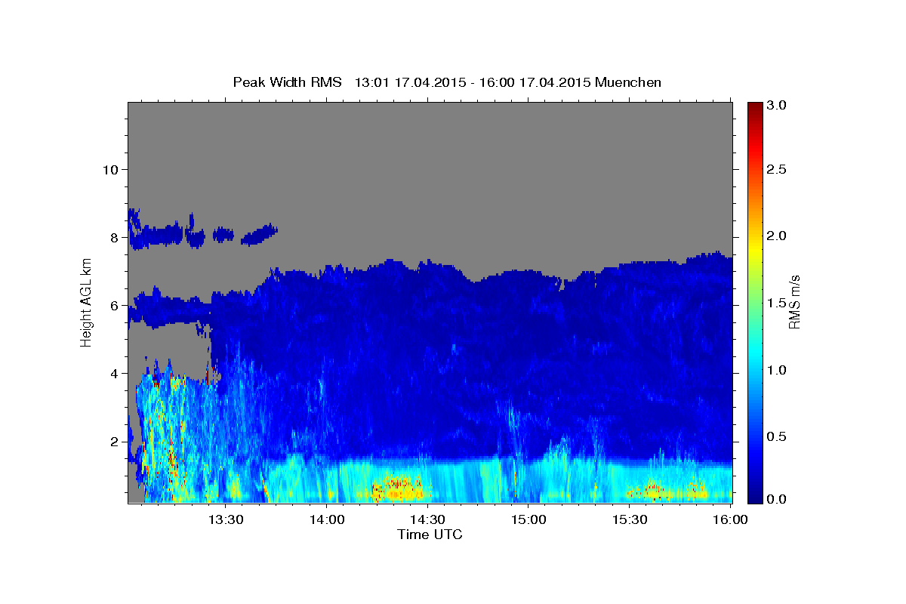This screenshot has width=906, height=604.
Task: Click the colorbar value 1.0
Action: 776,370
